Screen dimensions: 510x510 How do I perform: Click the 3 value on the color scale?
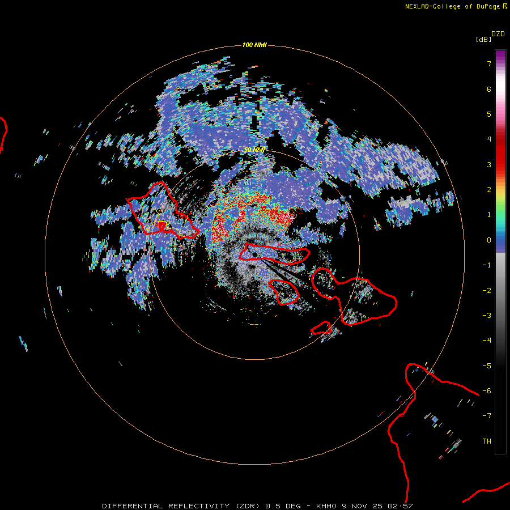[489, 164]
